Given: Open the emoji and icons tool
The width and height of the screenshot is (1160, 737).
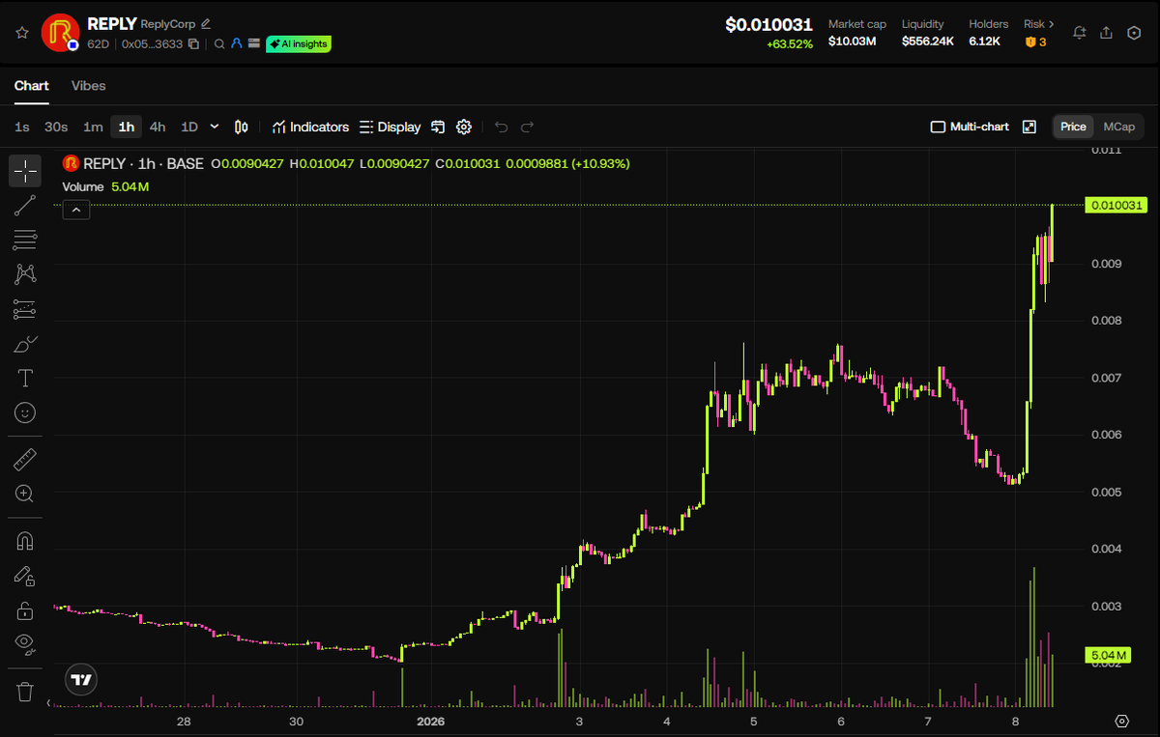Looking at the screenshot, I should click(x=25, y=412).
